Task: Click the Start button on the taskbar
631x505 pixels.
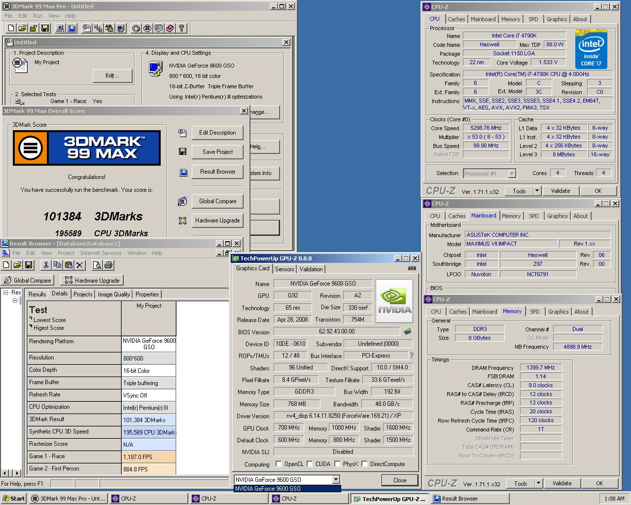Action: pos(14,499)
